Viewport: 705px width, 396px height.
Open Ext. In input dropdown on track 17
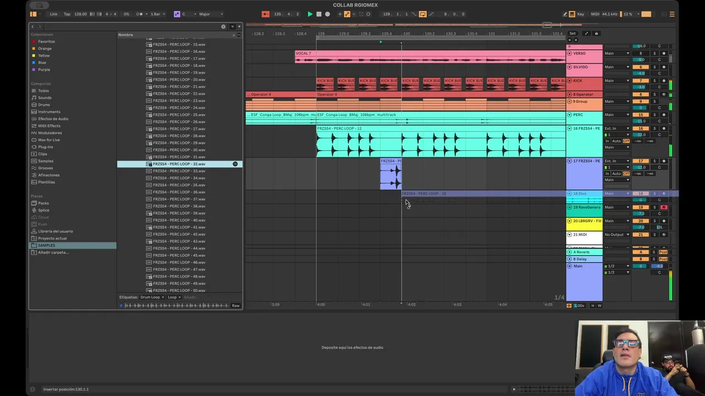(x=617, y=161)
